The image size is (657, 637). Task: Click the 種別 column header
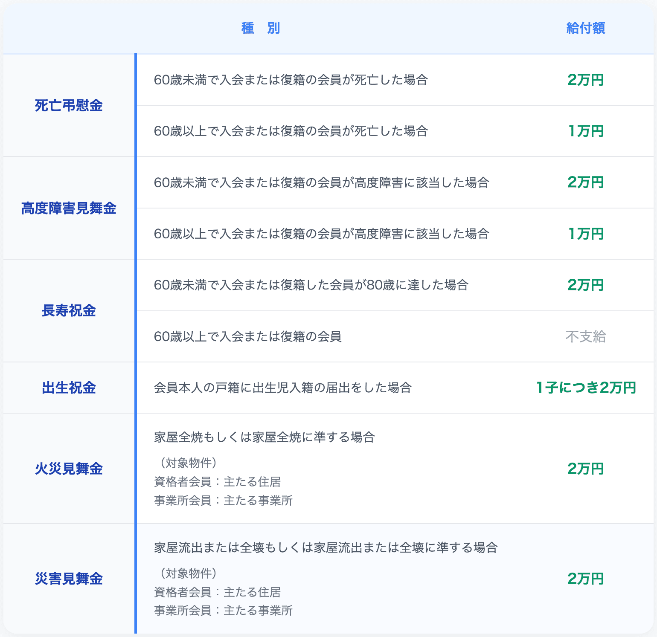[261, 28]
